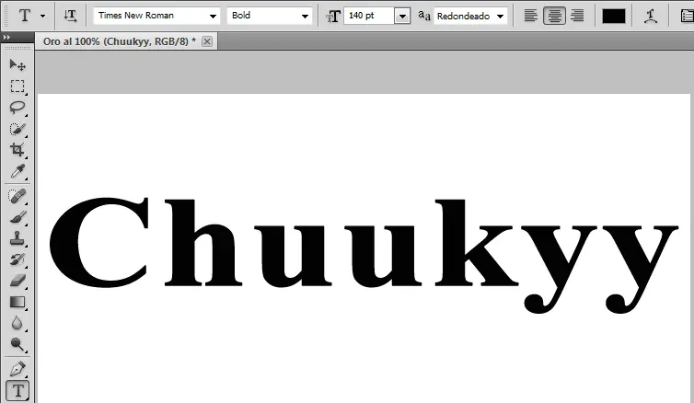694x403 pixels.
Task: Select the Dodge tool
Action: tap(17, 344)
